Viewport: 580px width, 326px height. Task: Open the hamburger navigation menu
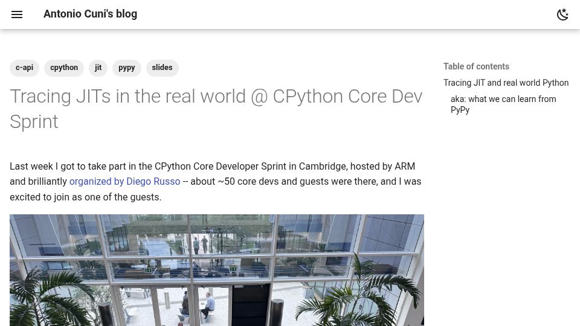coord(17,14)
